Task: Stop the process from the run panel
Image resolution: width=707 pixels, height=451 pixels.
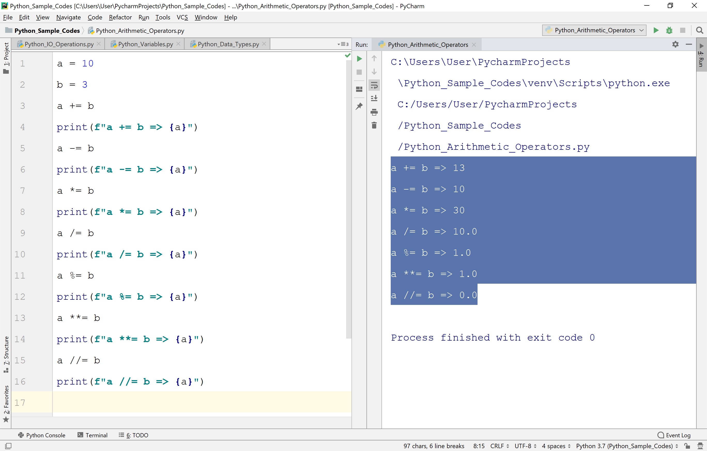Action: (359, 72)
